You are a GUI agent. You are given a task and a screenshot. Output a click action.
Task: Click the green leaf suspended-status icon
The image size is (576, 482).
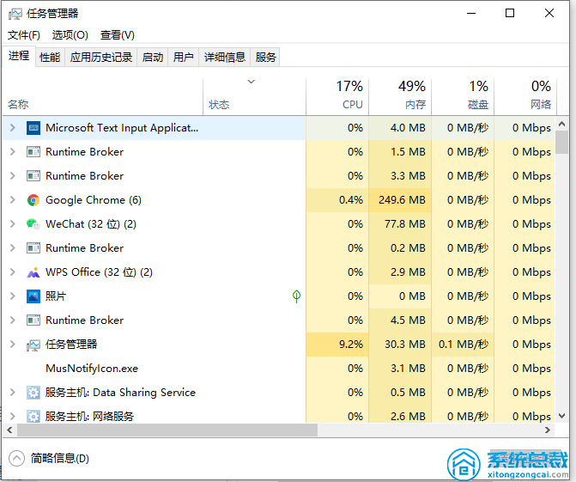[296, 296]
